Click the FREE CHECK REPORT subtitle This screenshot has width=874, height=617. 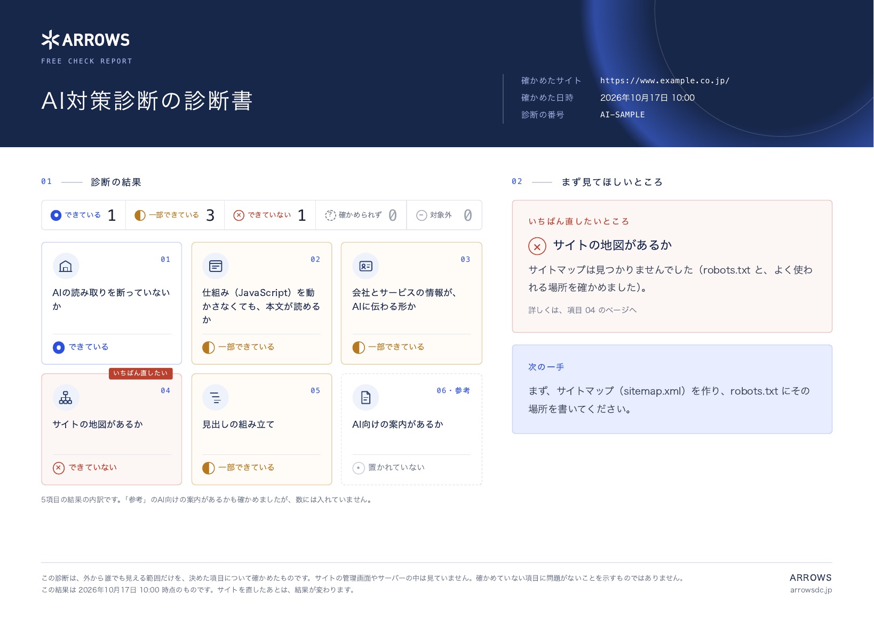87,61
